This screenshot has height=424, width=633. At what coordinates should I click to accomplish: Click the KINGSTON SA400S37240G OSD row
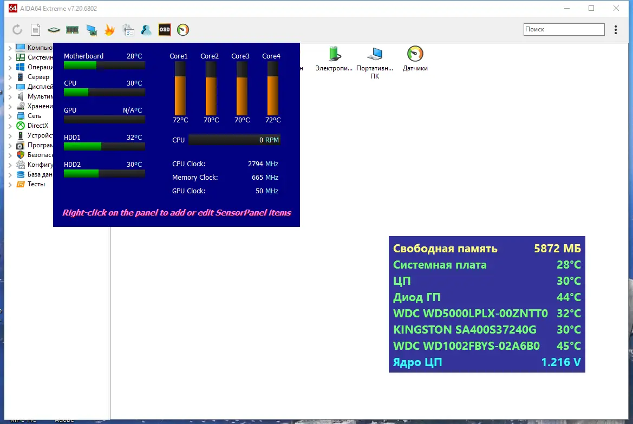click(x=487, y=330)
